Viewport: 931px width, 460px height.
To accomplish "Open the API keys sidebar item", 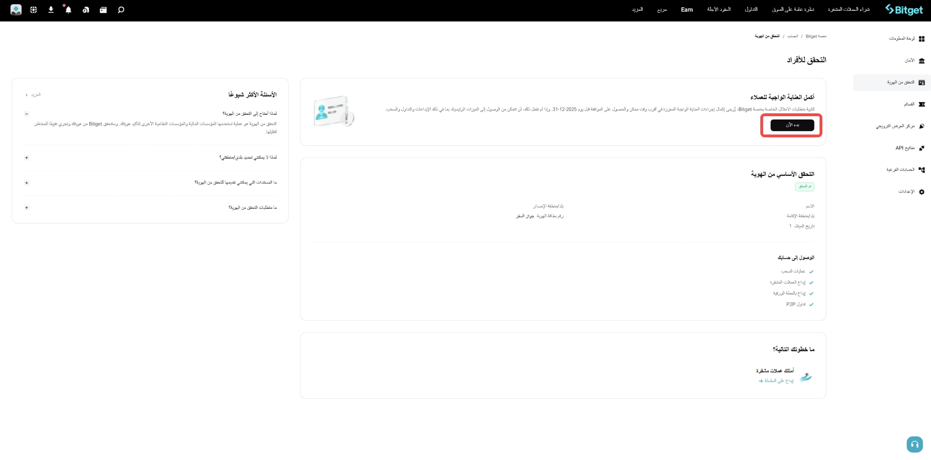I will (x=923, y=148).
